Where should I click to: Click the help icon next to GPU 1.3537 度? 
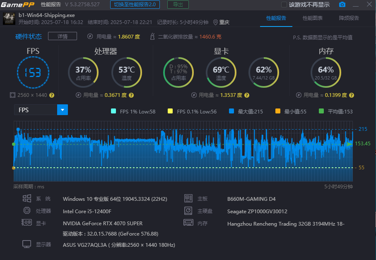point(247,96)
